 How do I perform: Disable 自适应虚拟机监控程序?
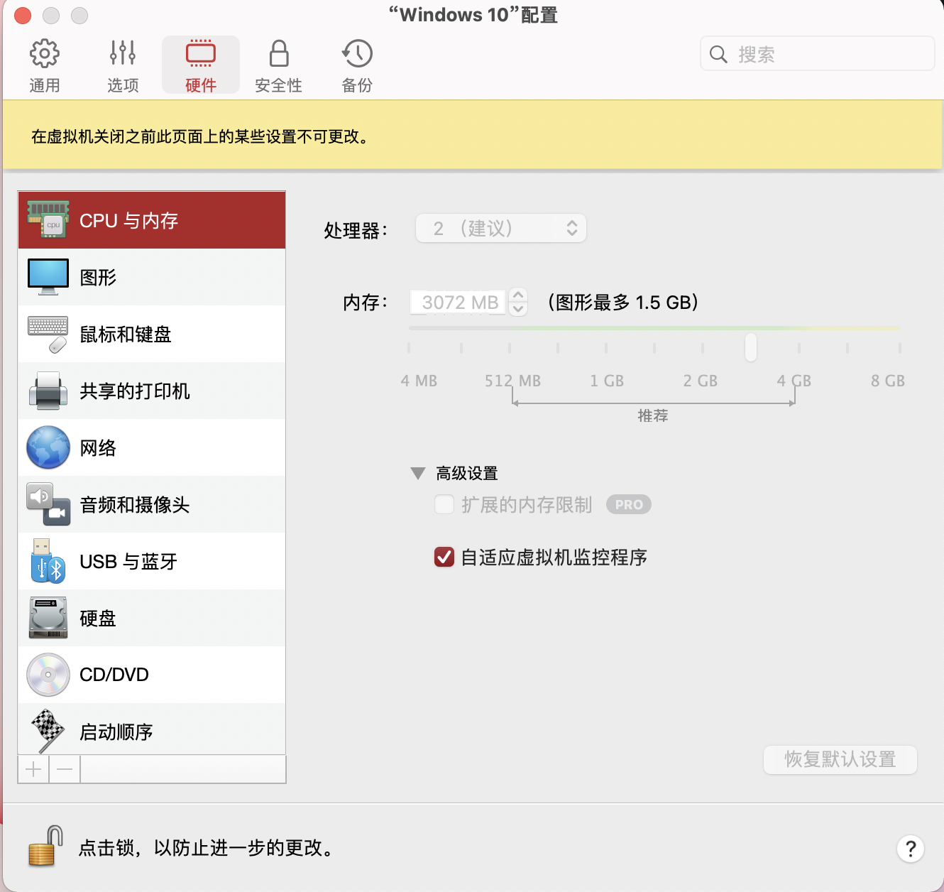(444, 557)
